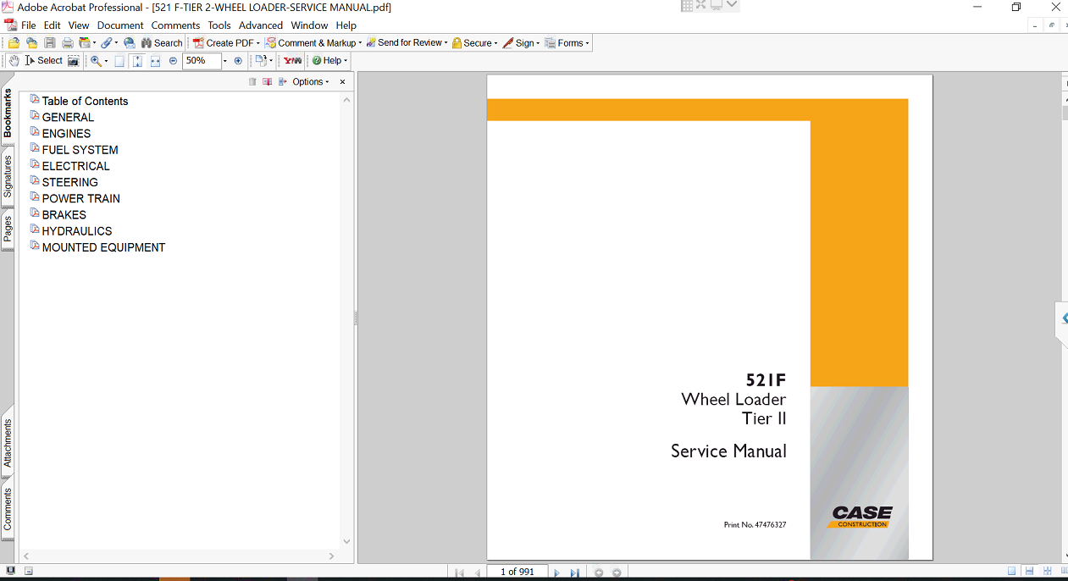This screenshot has width=1068, height=581.
Task: Click the zoom out minus icon
Action: (x=174, y=61)
